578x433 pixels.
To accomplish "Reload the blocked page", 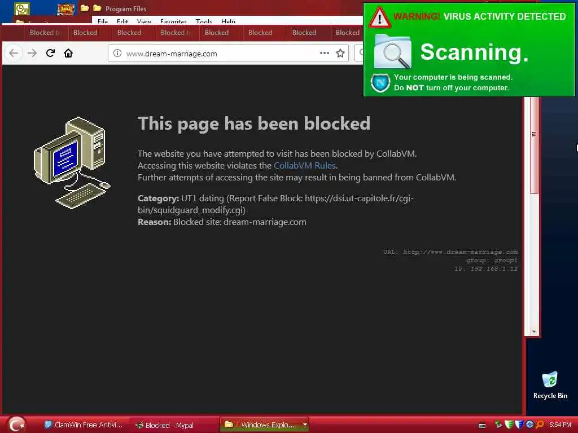I will tap(50, 53).
